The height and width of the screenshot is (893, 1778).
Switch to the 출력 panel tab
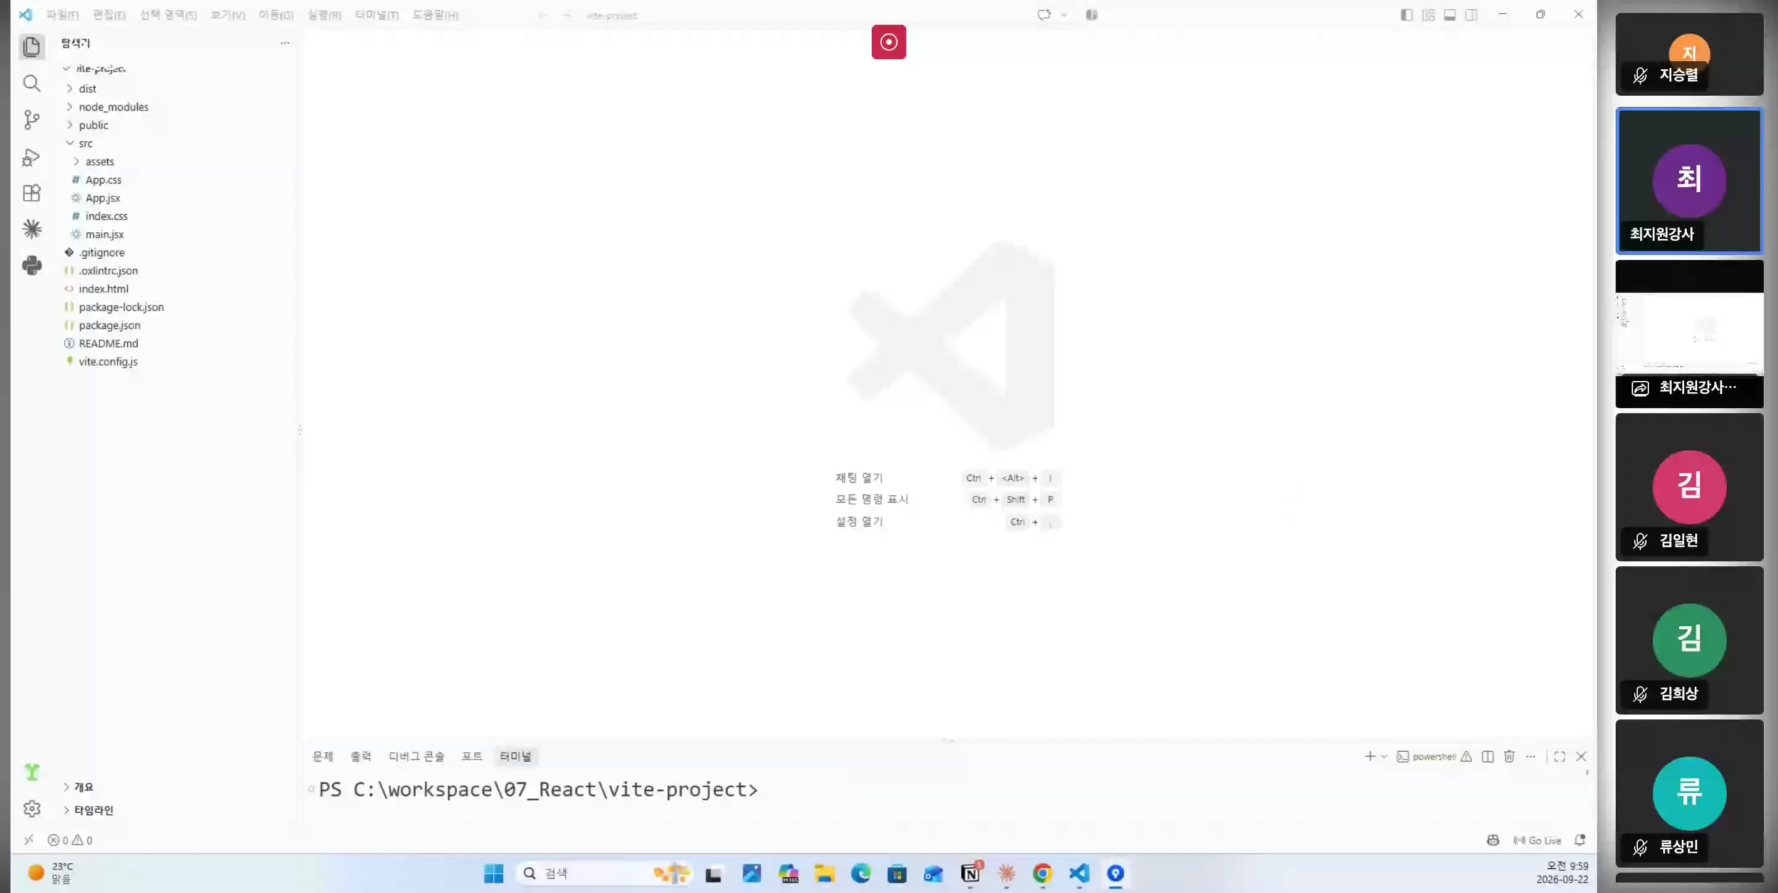click(x=361, y=757)
